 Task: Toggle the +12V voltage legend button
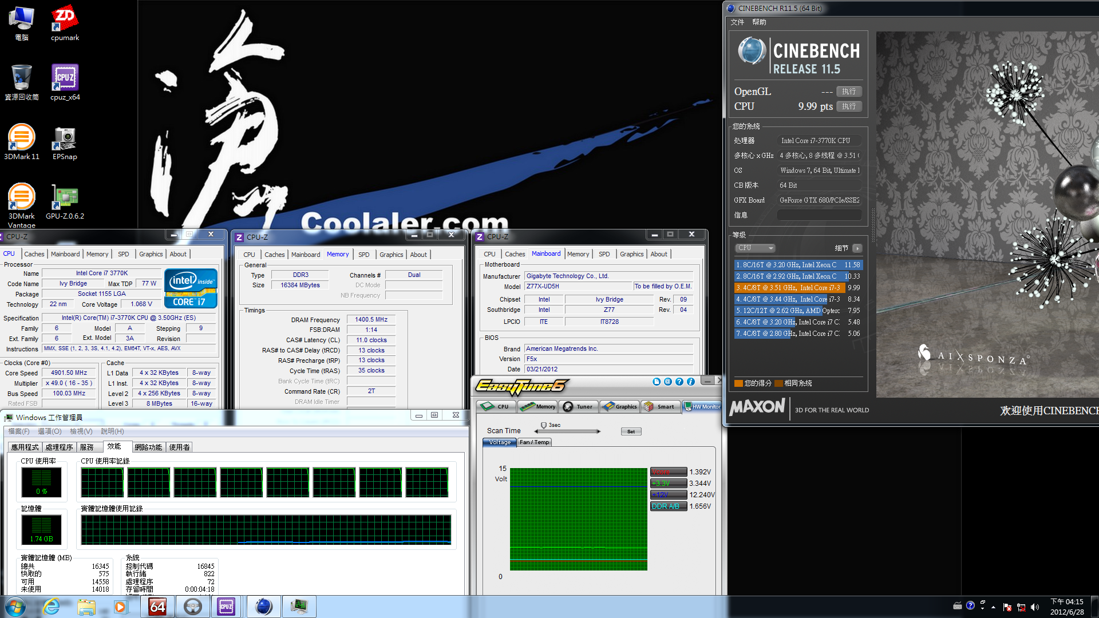tap(669, 495)
